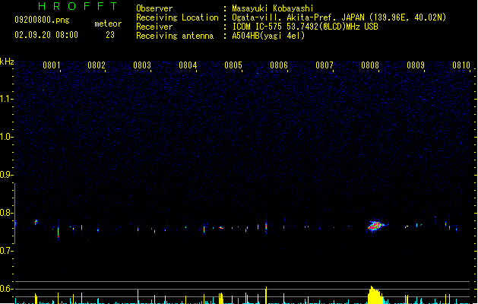Click the 0809 time marker
Screen dimensions: 478x304
pos(416,65)
